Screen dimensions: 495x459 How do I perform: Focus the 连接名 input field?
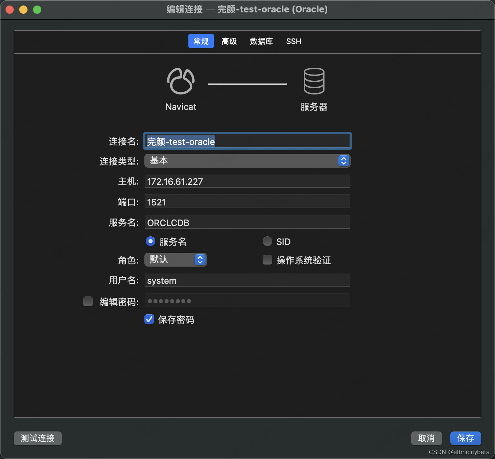tap(247, 141)
